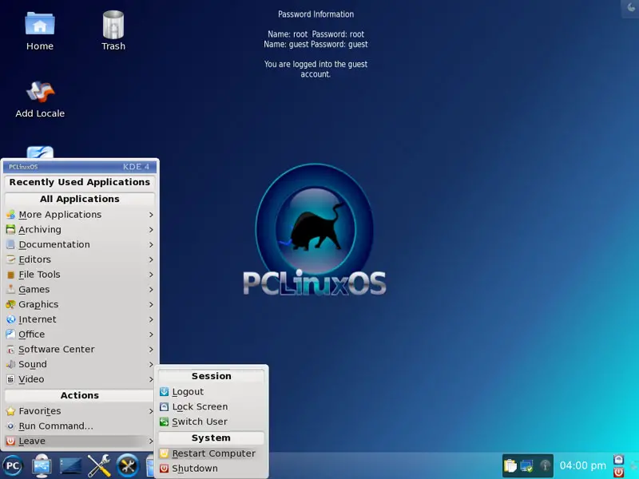
Task: Click the lock screen panel button near clock
Action: pyautogui.click(x=618, y=460)
